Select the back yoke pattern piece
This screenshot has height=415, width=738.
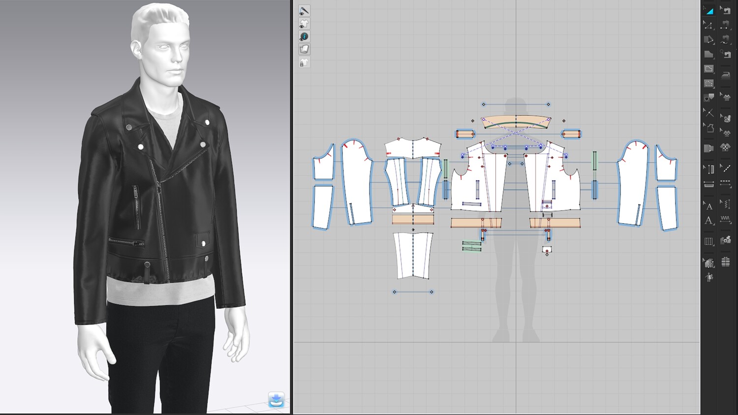pos(412,148)
